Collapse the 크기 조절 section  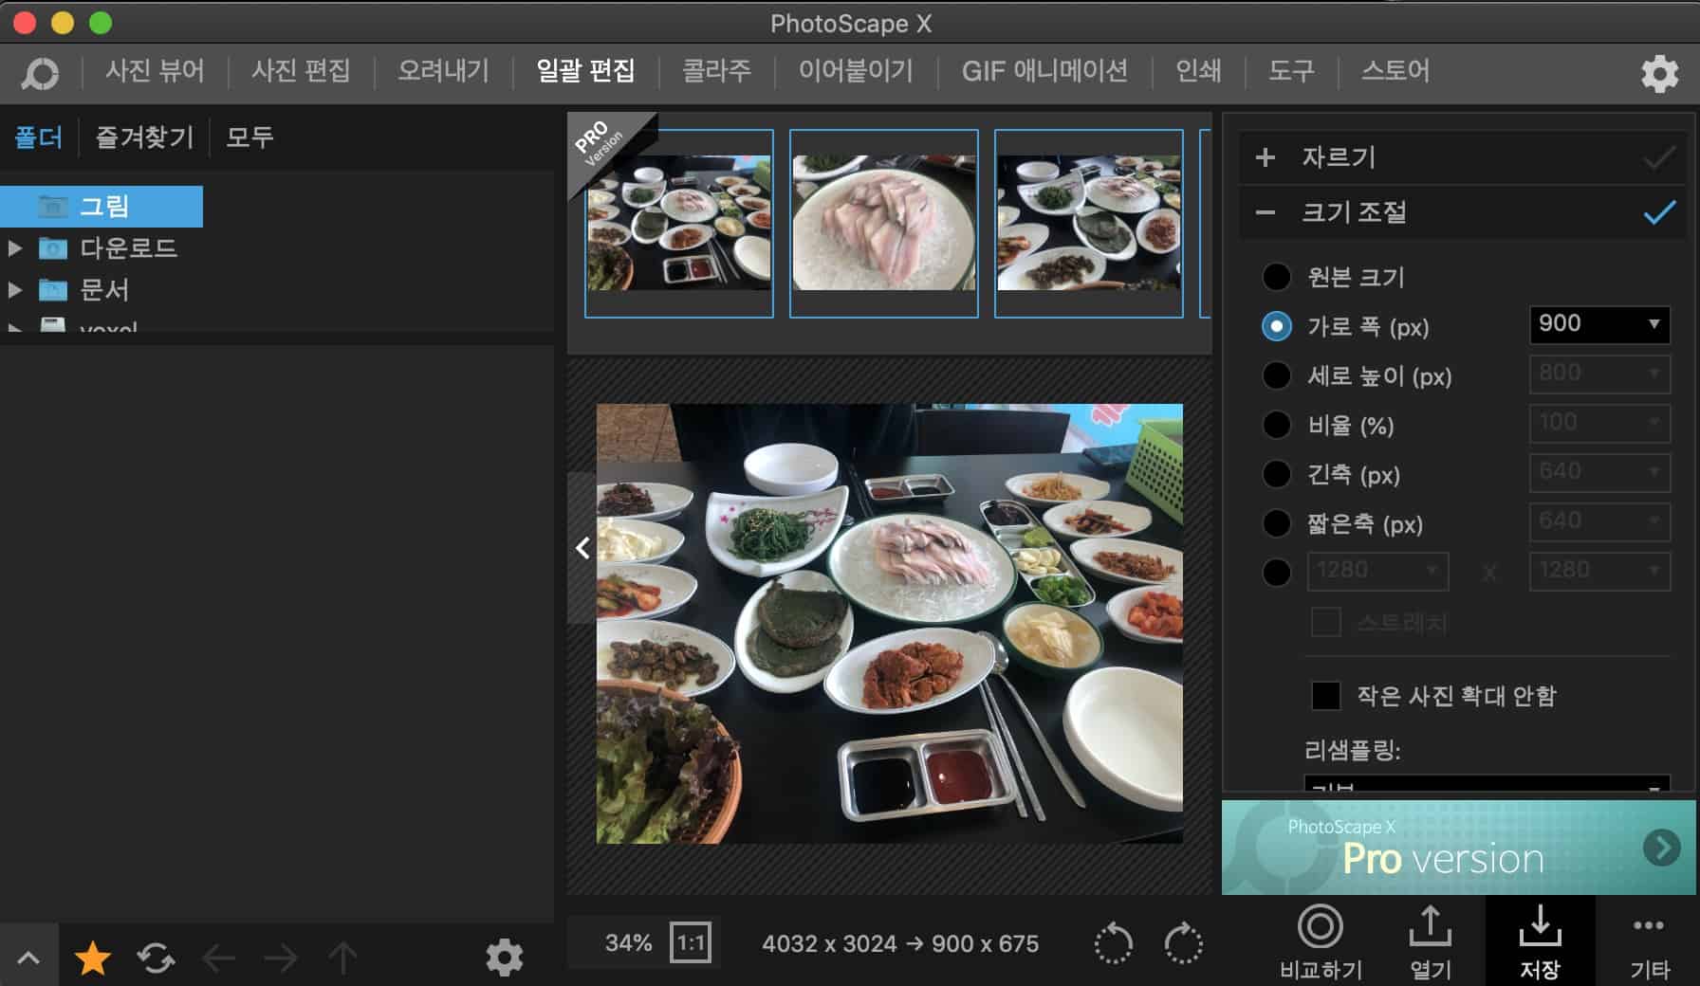(1265, 212)
